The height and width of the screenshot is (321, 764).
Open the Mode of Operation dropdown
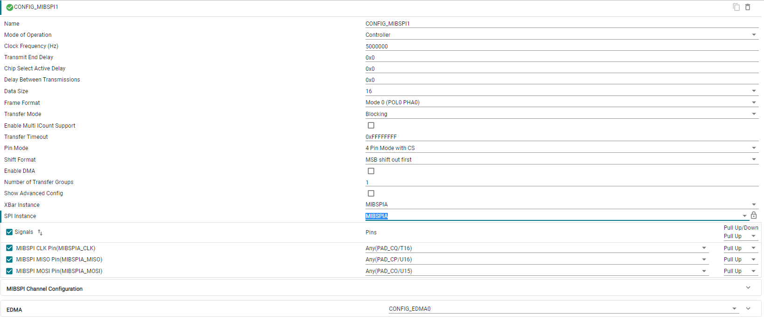[754, 35]
